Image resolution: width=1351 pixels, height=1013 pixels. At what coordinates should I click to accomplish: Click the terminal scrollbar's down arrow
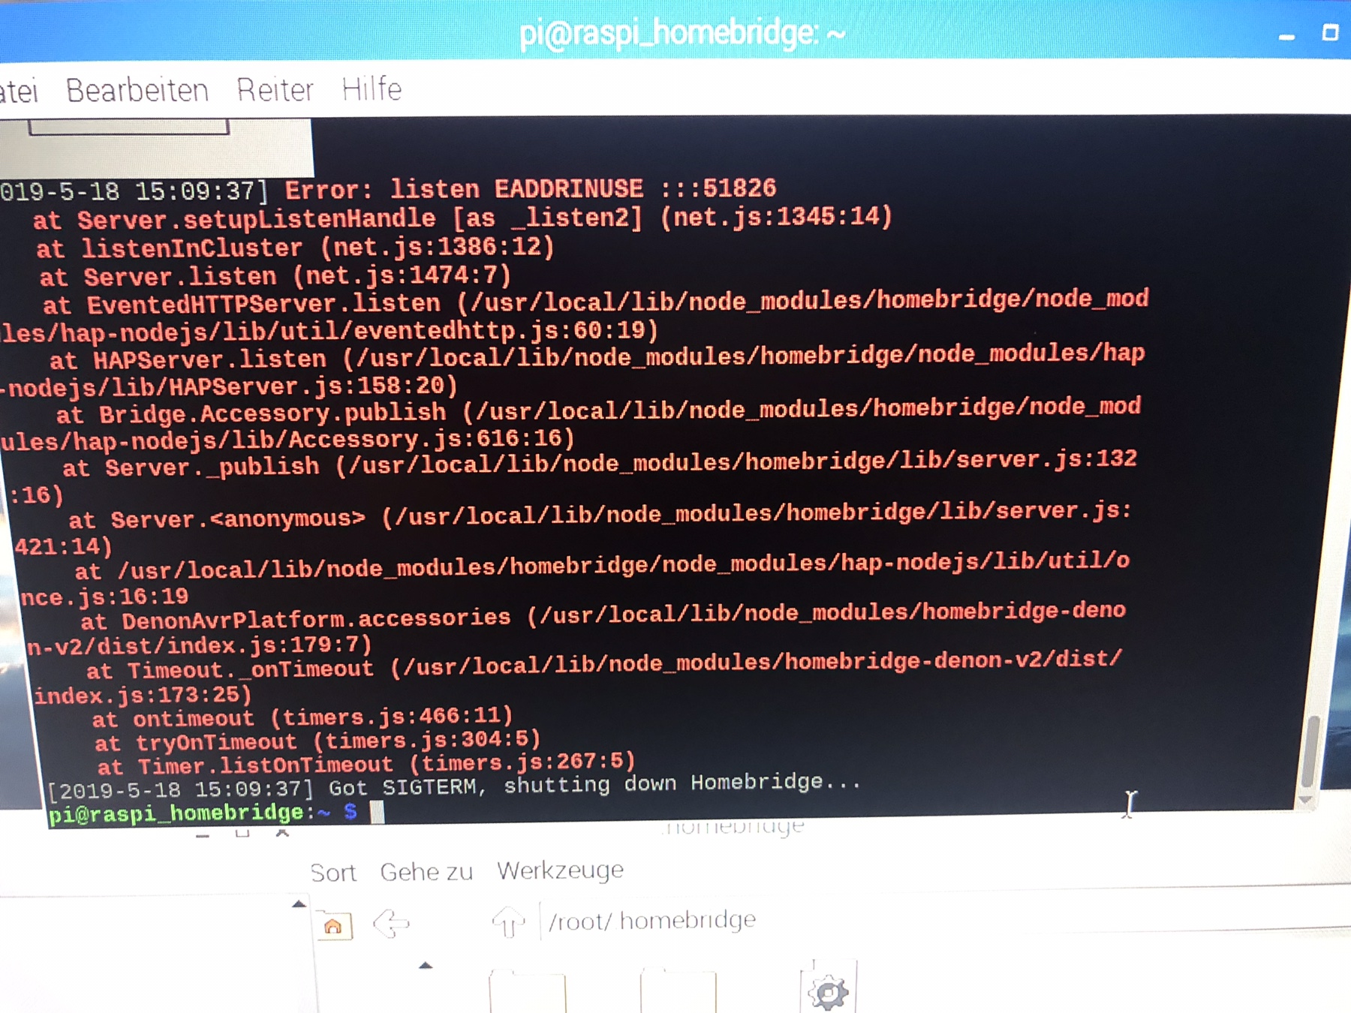click(x=1306, y=800)
